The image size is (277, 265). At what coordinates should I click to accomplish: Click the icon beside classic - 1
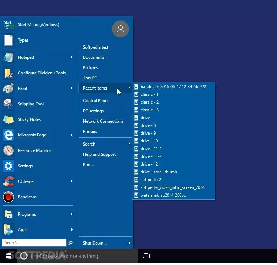pos(136,94)
